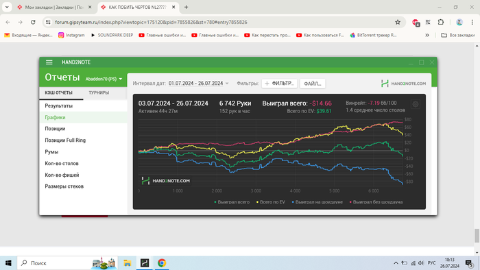
Task: Select Кол-во фишей report
Action: pyautogui.click(x=83, y=175)
